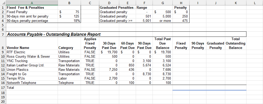The image size is (263, 104).
Task: Click the 5,001 range value
Action: [x=144, y=21]
